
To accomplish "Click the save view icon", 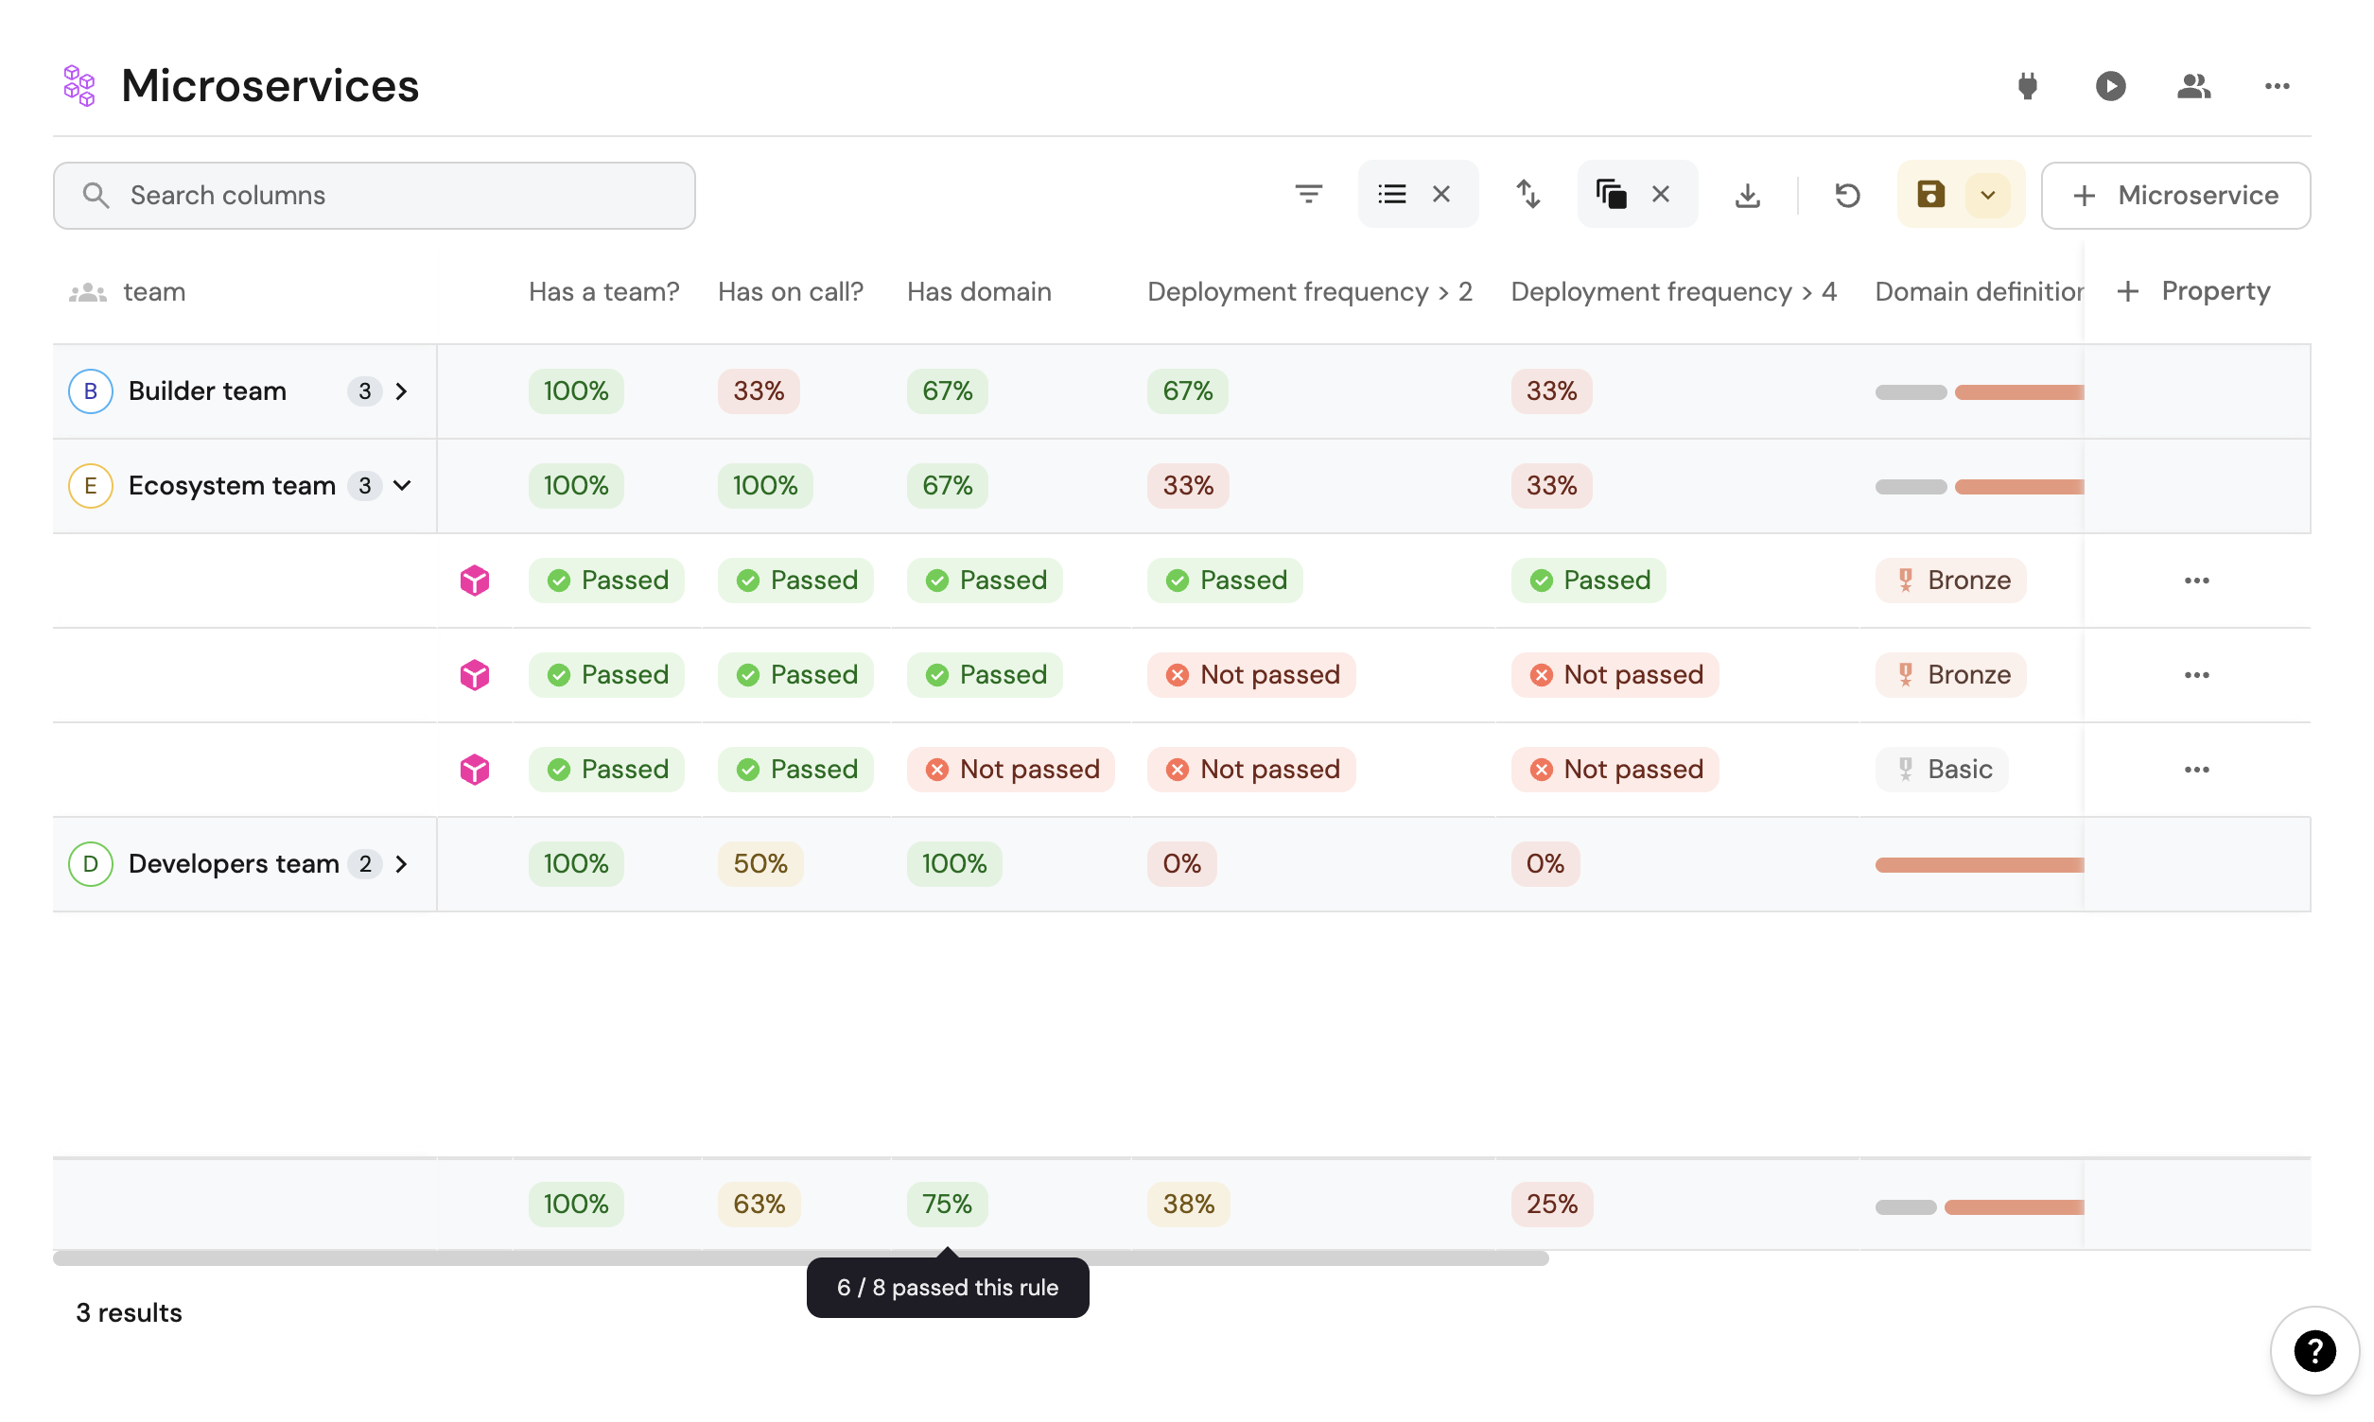I will coord(1930,195).
